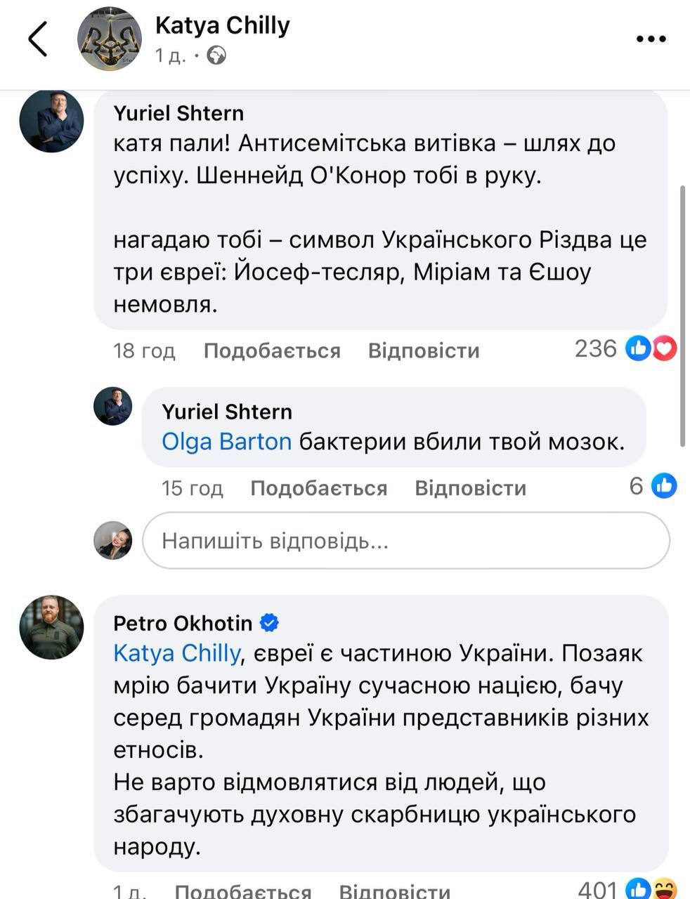The image size is (690, 899).
Task: Like Yuriel Shtern's first comment
Action: [x=272, y=350]
